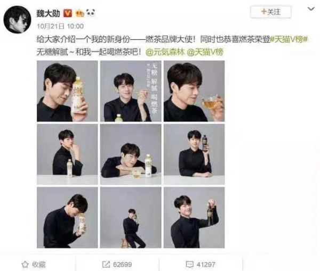Open center photo leaning on table

click(131, 154)
